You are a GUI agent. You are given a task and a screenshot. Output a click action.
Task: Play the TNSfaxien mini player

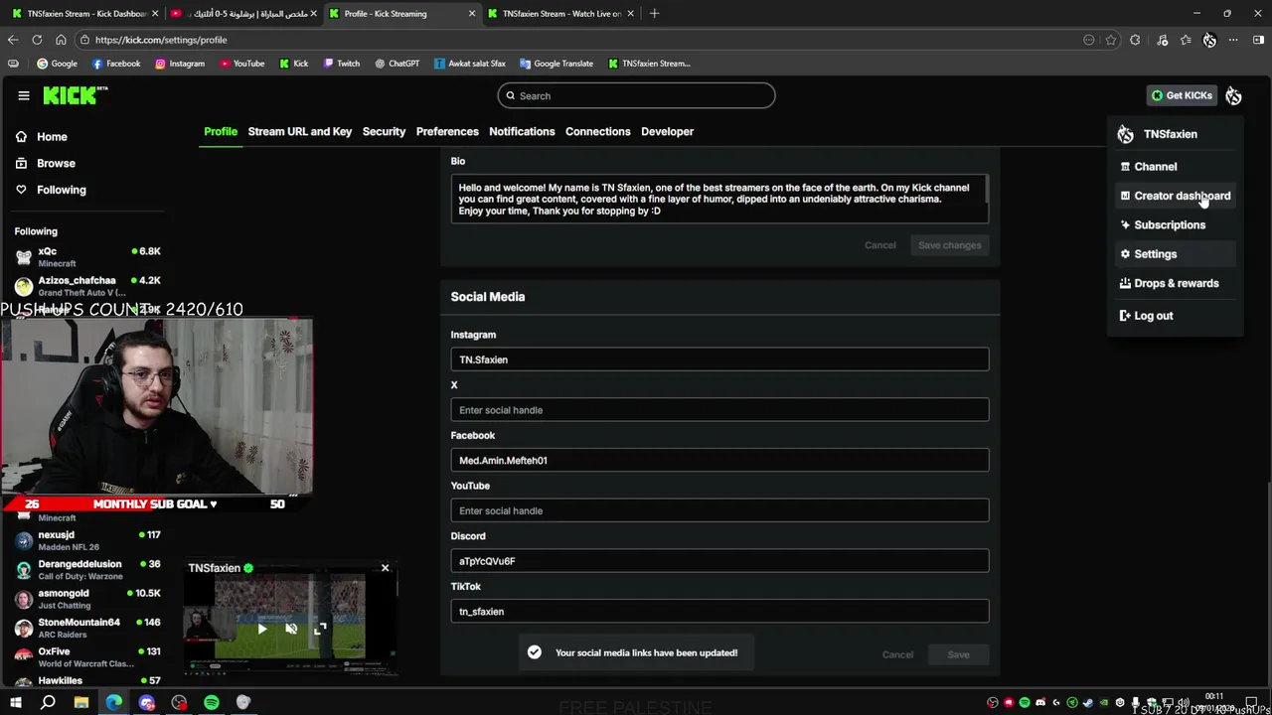point(261,629)
